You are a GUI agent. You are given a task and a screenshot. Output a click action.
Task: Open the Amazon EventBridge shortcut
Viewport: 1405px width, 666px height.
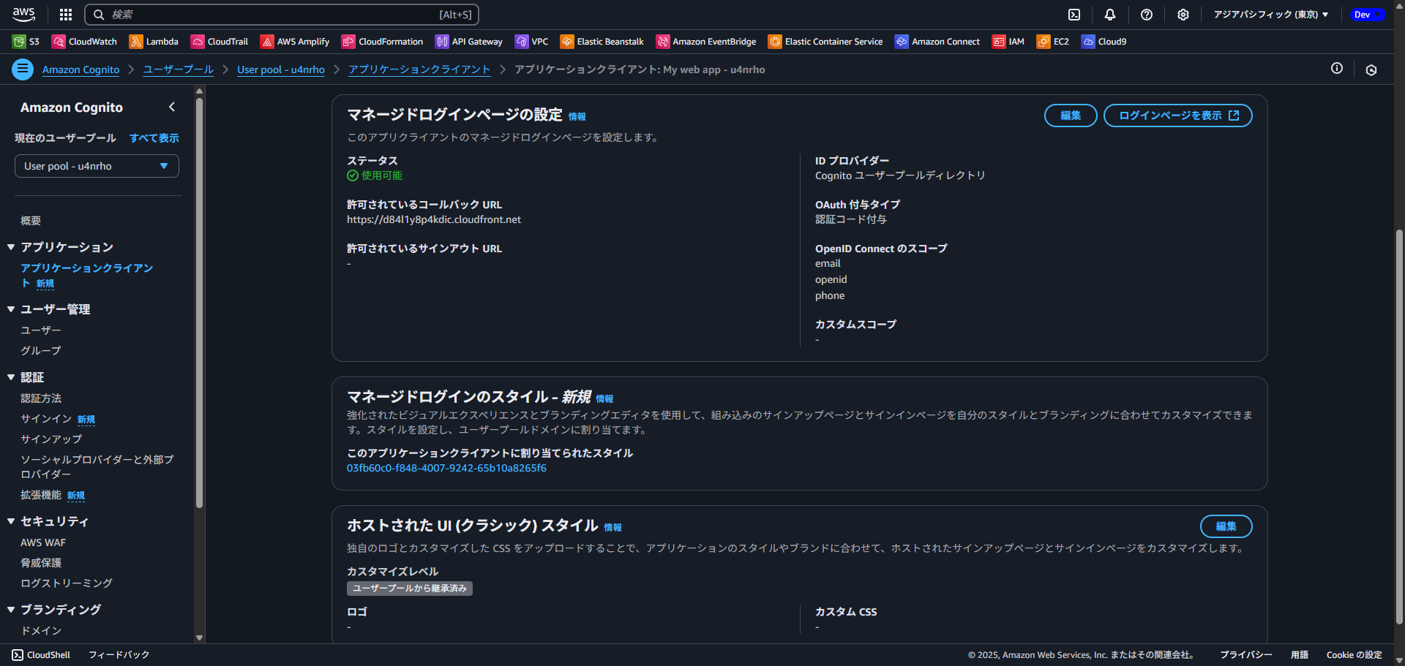coord(706,42)
